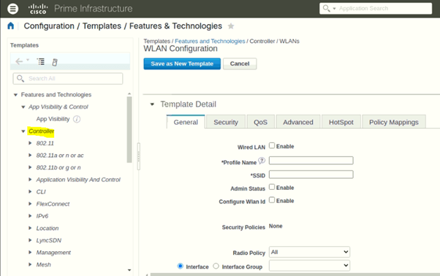This screenshot has height=276, width=440.
Task: Switch to list view icon in Templates
Action: click(41, 61)
